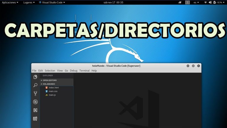Click the battery icon showing 92 %
The image size is (227, 128).
coord(215,2)
